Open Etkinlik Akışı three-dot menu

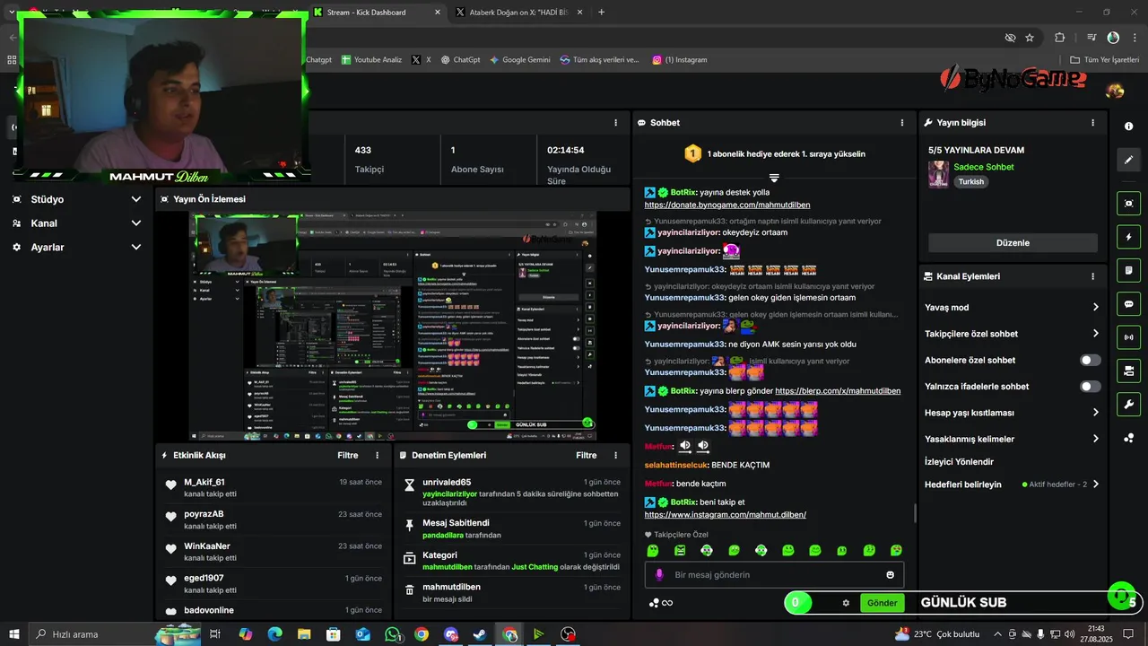(x=377, y=456)
